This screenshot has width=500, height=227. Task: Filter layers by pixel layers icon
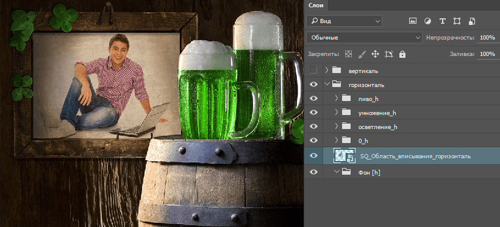413,21
